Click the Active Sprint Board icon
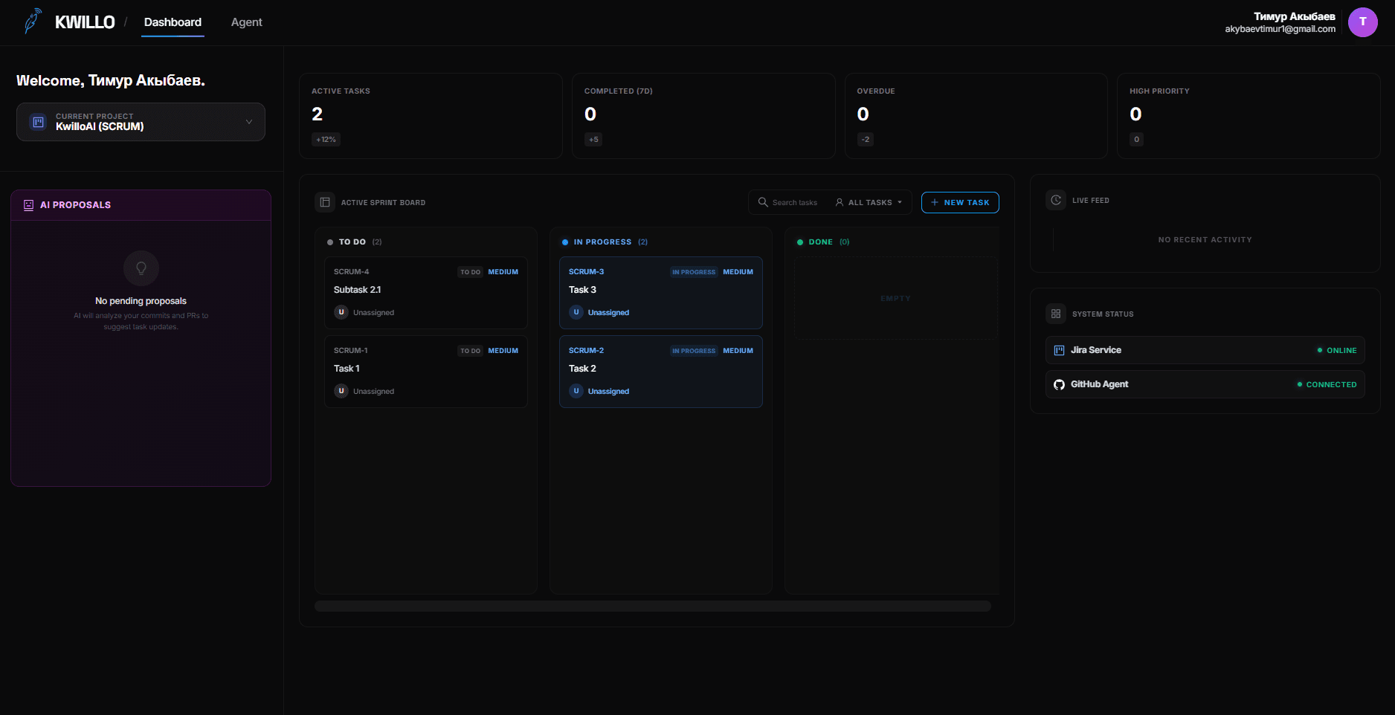Viewport: 1395px width, 715px height. 324,201
